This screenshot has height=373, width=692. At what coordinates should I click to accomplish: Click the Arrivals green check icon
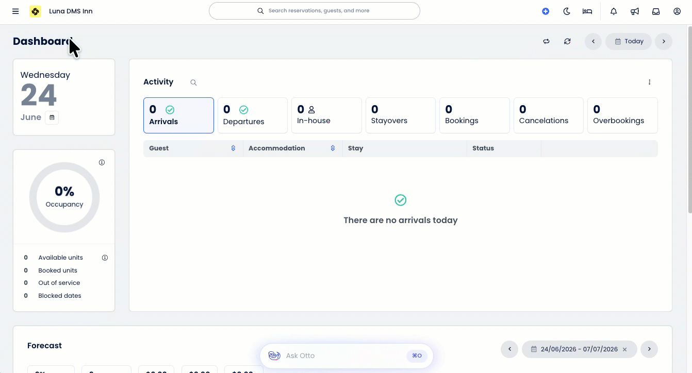[170, 110]
